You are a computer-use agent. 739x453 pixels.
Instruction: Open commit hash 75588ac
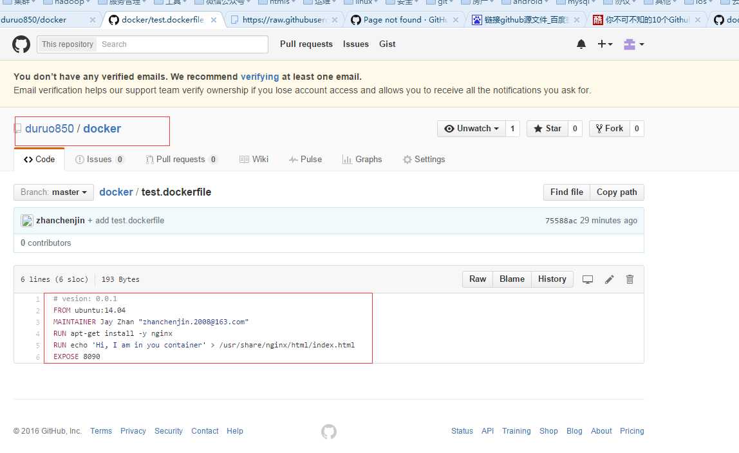[561, 221]
